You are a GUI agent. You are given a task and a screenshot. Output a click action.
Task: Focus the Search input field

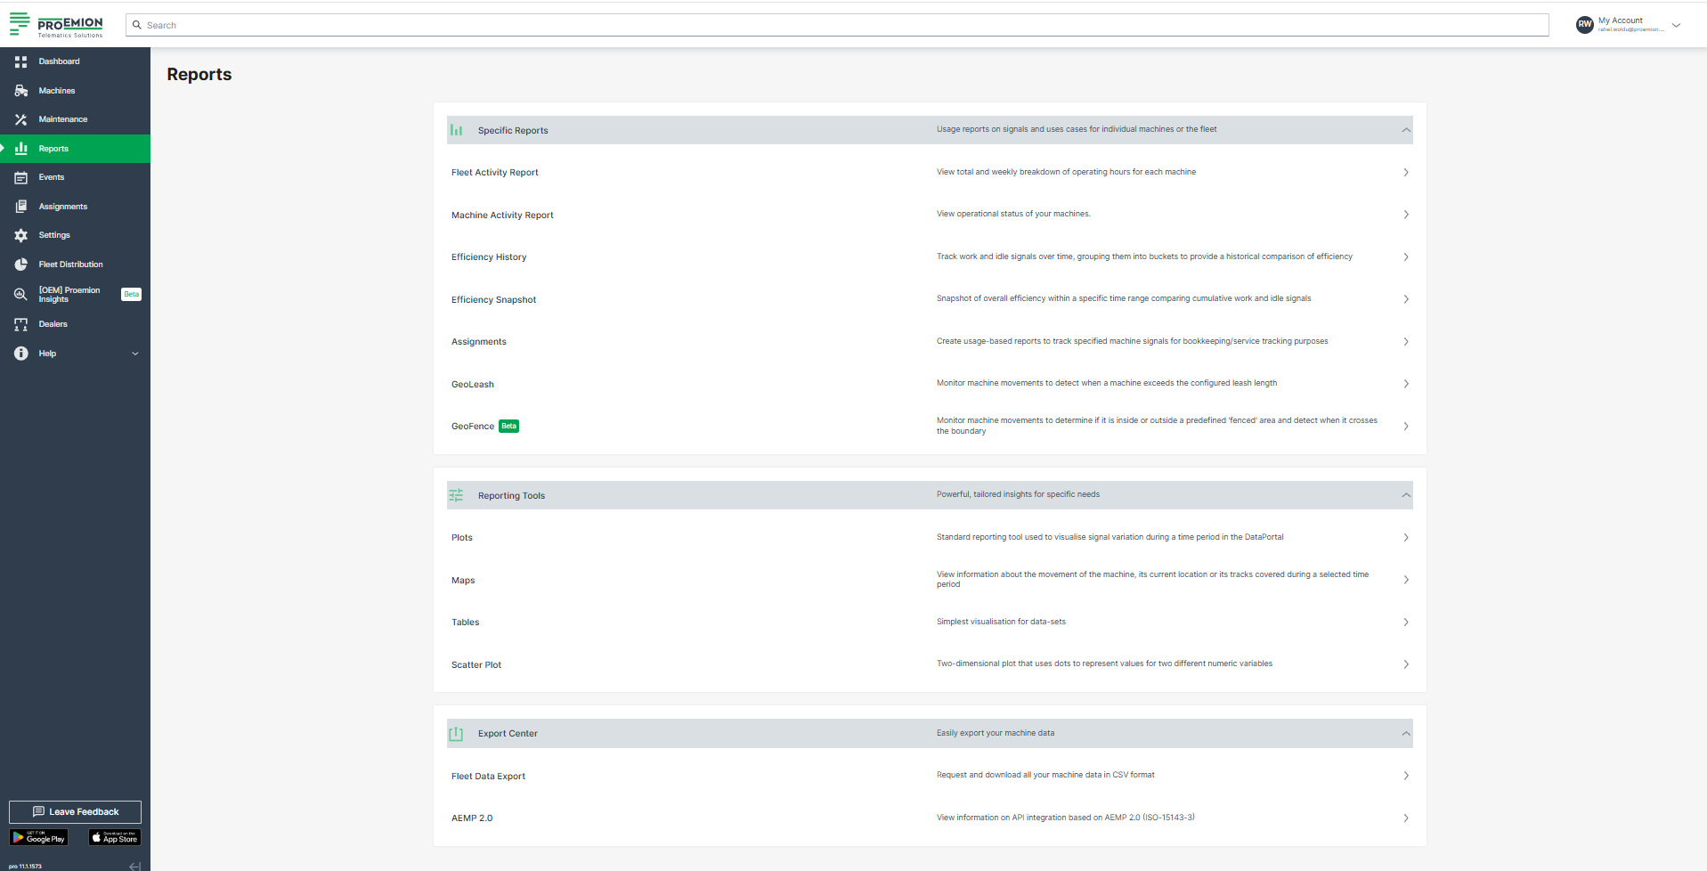point(837,25)
